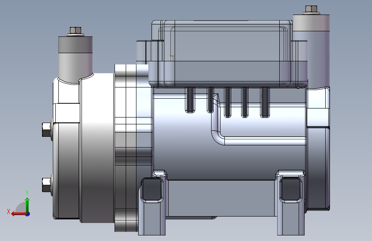372x241 pixels.
Task: Select the lower hex nut on the left end cap
Action: (47, 185)
